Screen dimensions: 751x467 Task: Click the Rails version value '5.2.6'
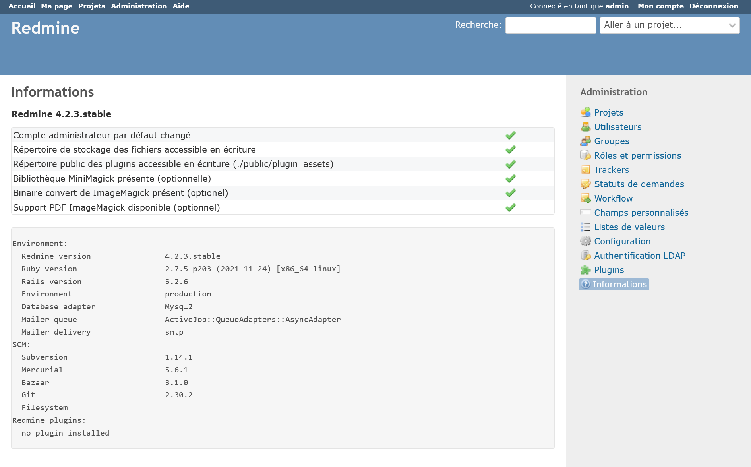[x=176, y=282]
